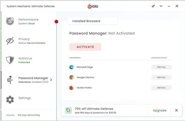The height and width of the screenshot is (121, 185).
Task: Select the Installed Browsers tab
Action: click(x=93, y=21)
